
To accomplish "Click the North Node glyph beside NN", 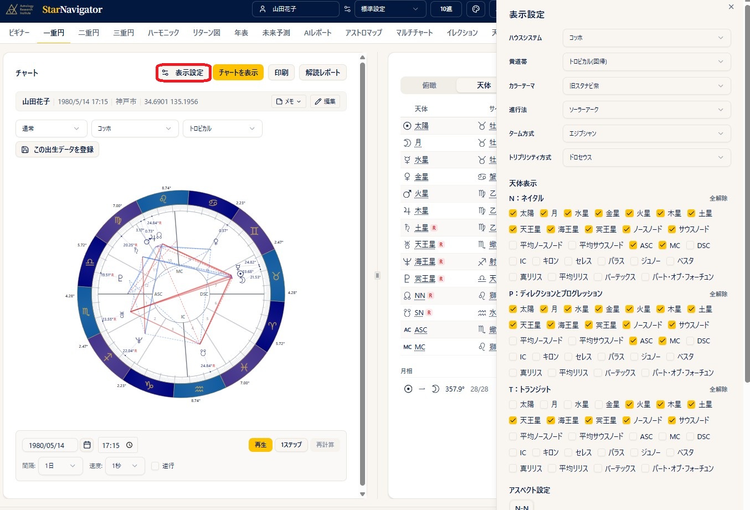I will tap(407, 296).
